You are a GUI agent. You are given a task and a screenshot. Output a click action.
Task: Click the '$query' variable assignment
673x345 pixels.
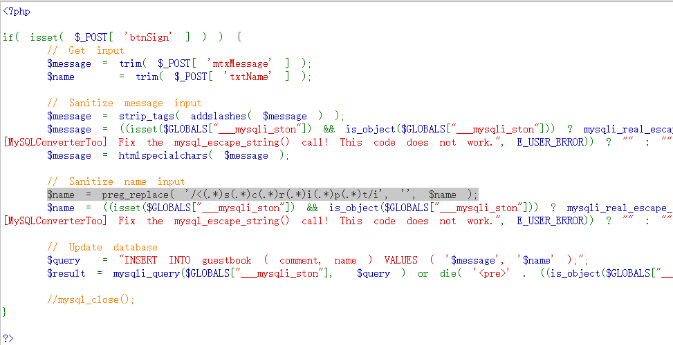(x=64, y=260)
